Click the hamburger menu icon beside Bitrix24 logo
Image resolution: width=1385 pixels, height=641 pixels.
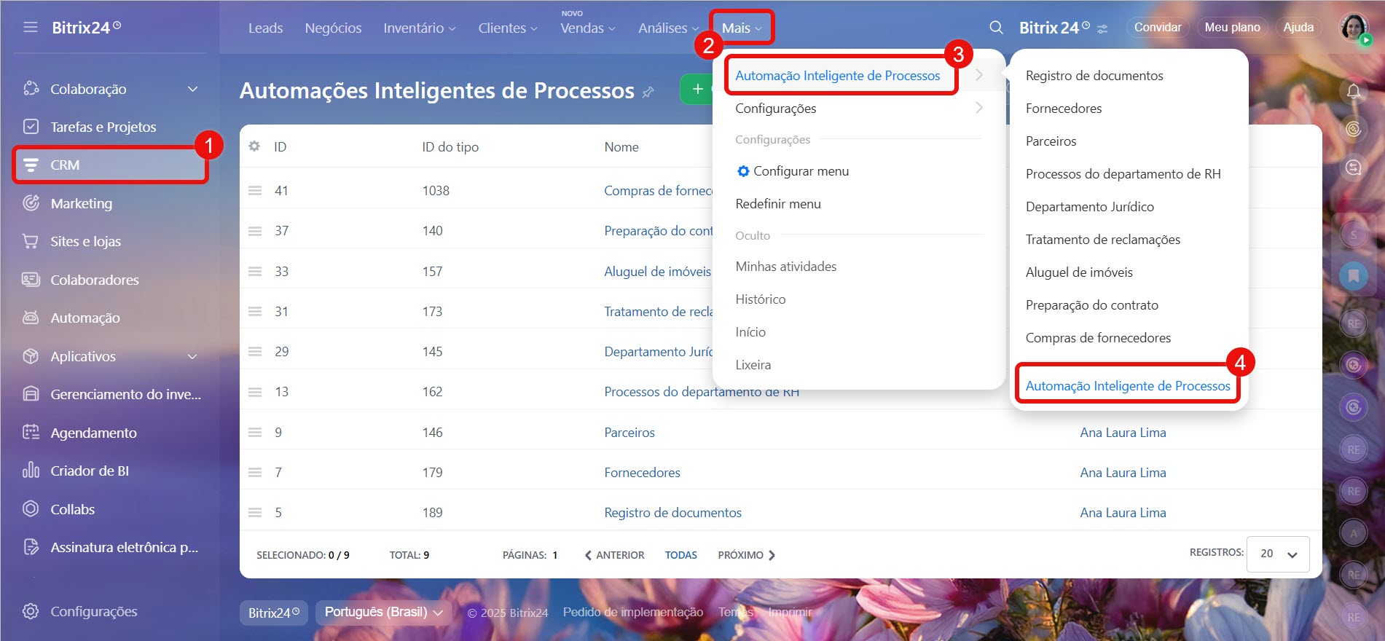tap(31, 28)
